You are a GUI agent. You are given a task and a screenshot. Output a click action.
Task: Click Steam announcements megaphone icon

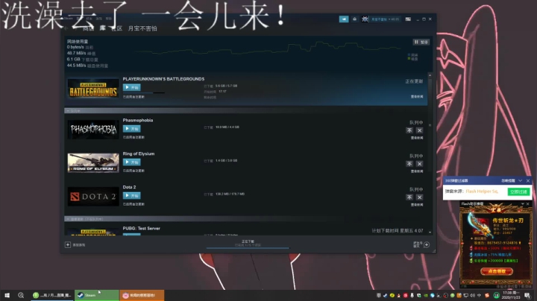344,19
